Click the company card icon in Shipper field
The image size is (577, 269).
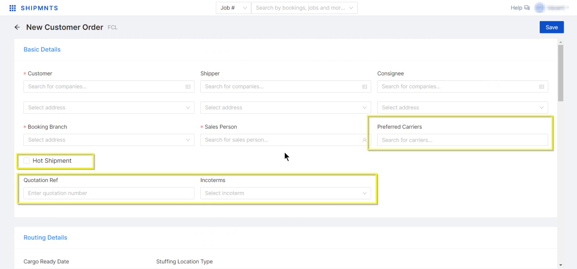(x=365, y=87)
